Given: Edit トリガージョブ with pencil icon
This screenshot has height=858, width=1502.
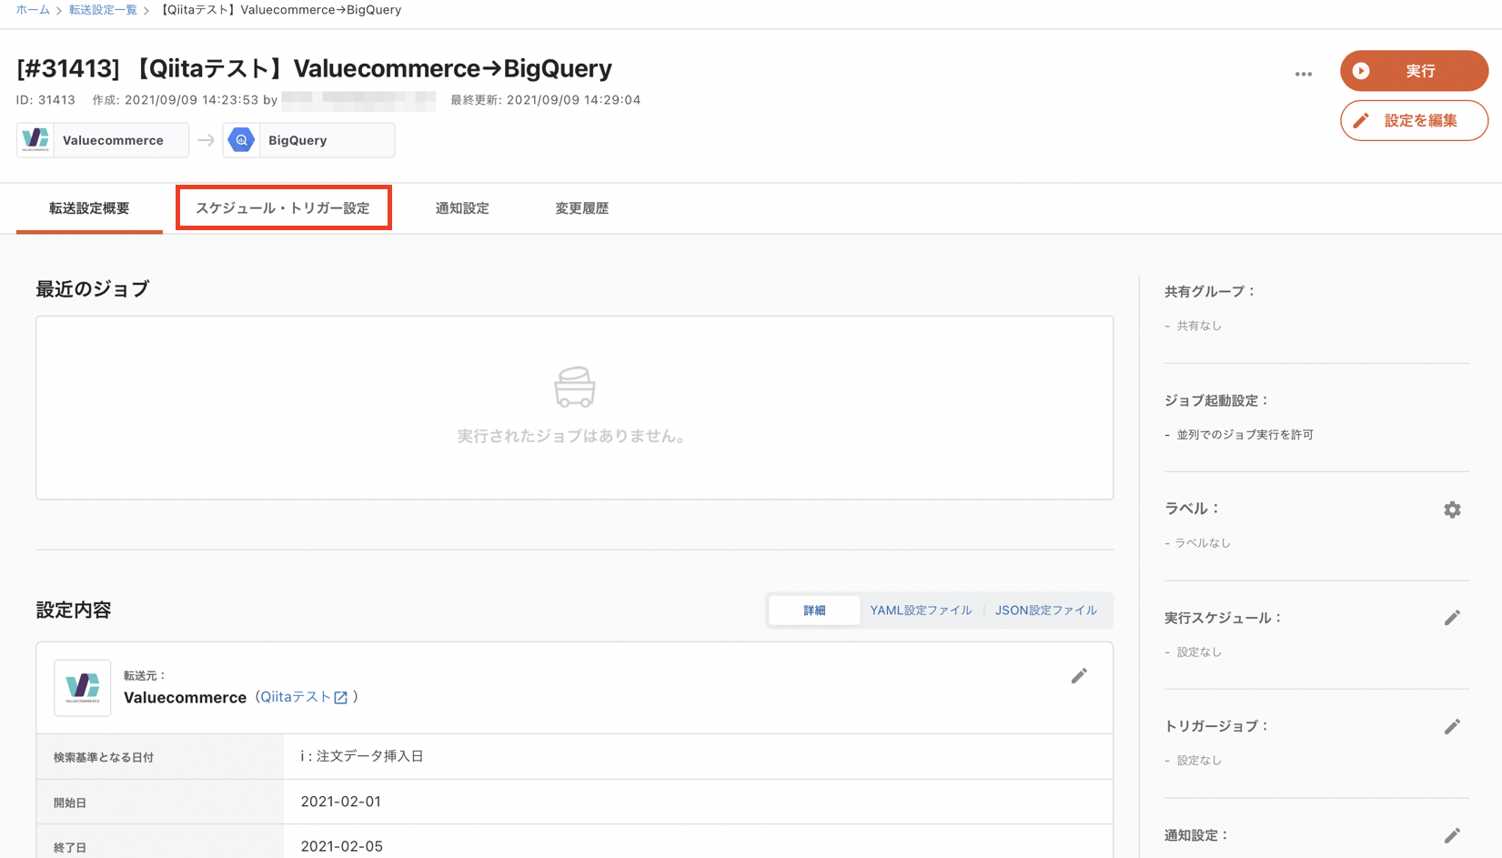Looking at the screenshot, I should [x=1452, y=726].
